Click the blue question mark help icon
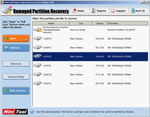The image size is (150, 117). coord(32,112)
